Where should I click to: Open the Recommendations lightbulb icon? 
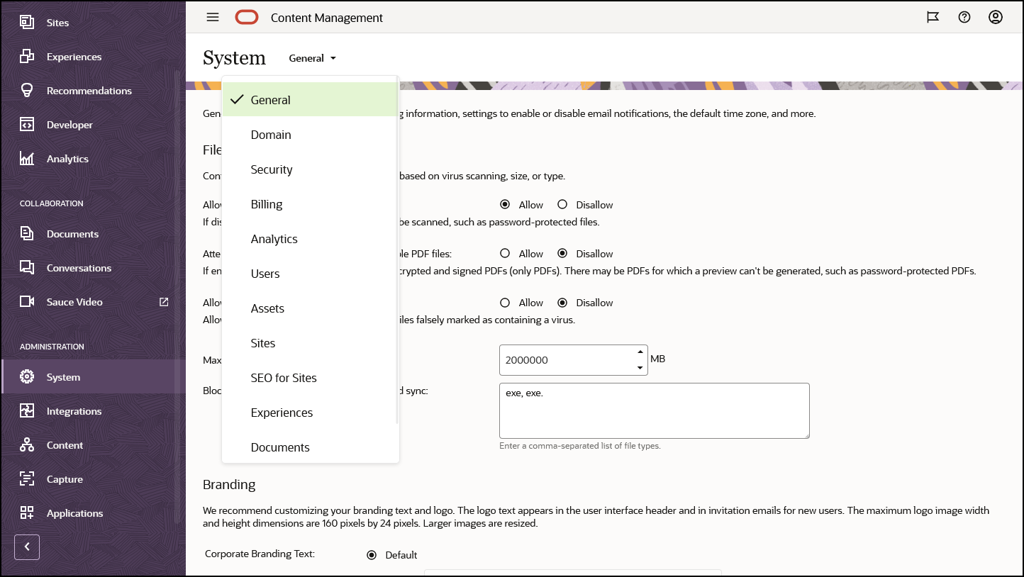(27, 91)
